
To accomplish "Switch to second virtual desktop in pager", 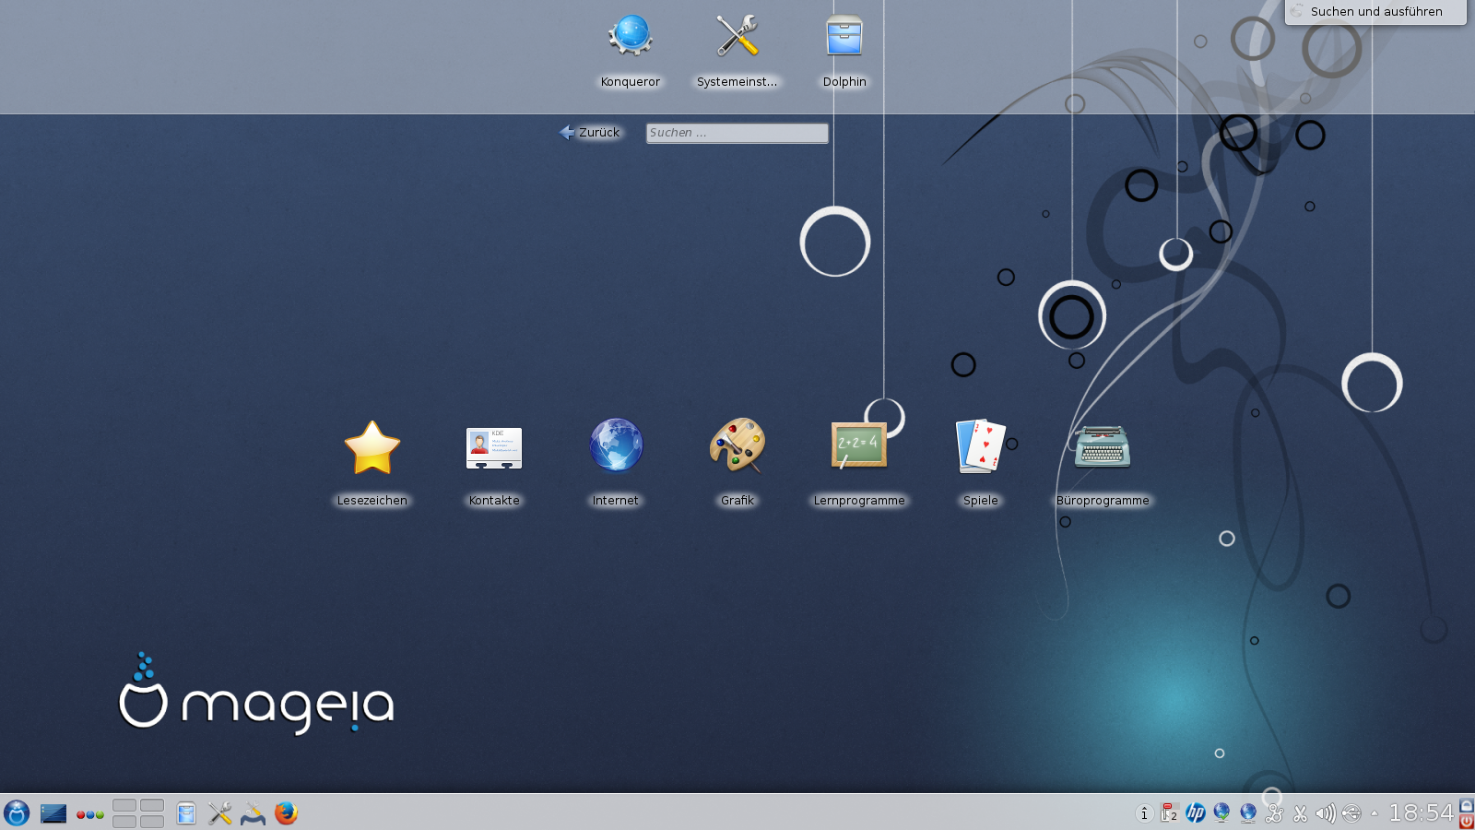I will (152, 805).
